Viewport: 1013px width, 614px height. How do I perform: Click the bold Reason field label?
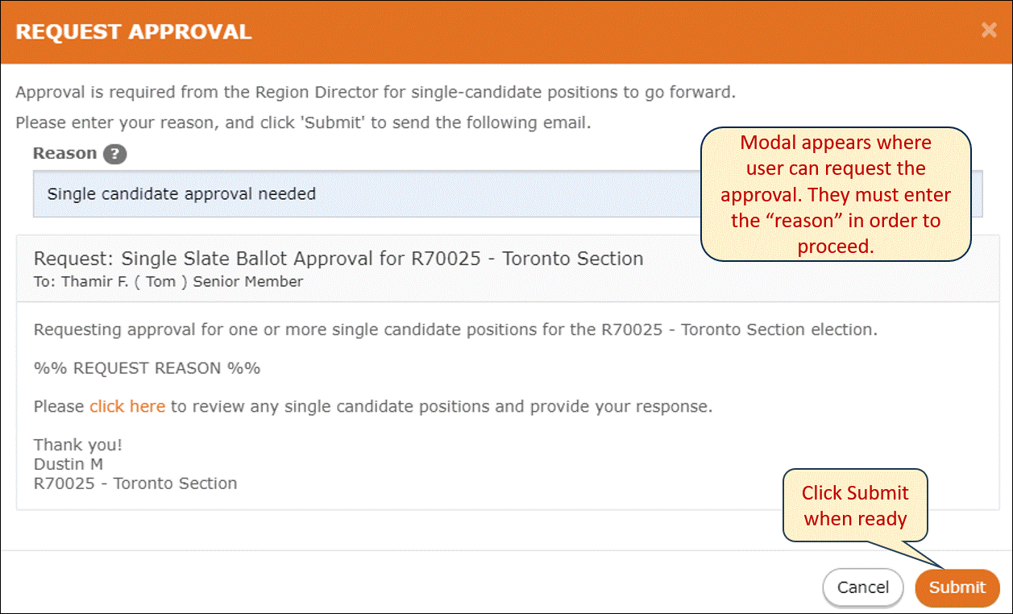(x=65, y=153)
